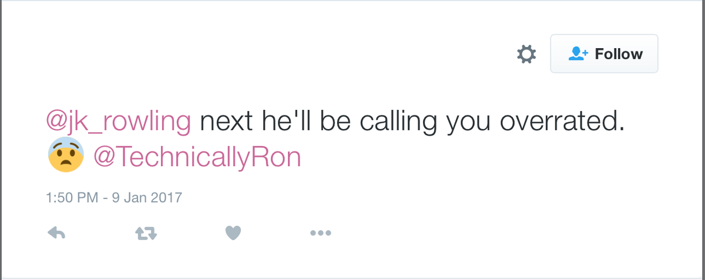Click the Follow button

pos(604,54)
